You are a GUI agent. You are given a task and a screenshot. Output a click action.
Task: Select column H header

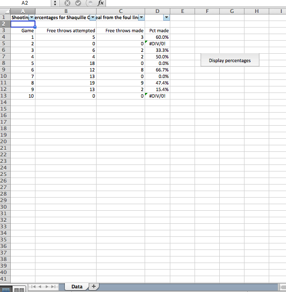257,11
